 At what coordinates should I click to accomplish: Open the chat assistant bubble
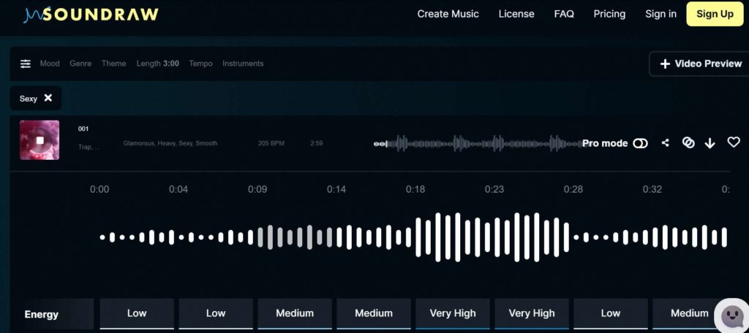point(731,315)
